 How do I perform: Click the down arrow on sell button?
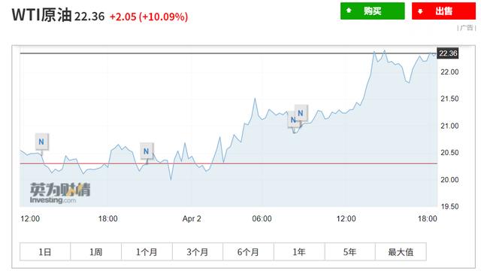pos(420,11)
